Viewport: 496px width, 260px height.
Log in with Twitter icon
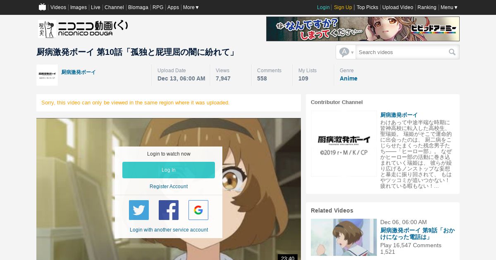click(x=139, y=210)
